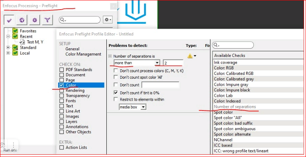This screenshot has width=306, height=157.
Task: Open the QuickRuns fork icon
Action: click(x=48, y=20)
